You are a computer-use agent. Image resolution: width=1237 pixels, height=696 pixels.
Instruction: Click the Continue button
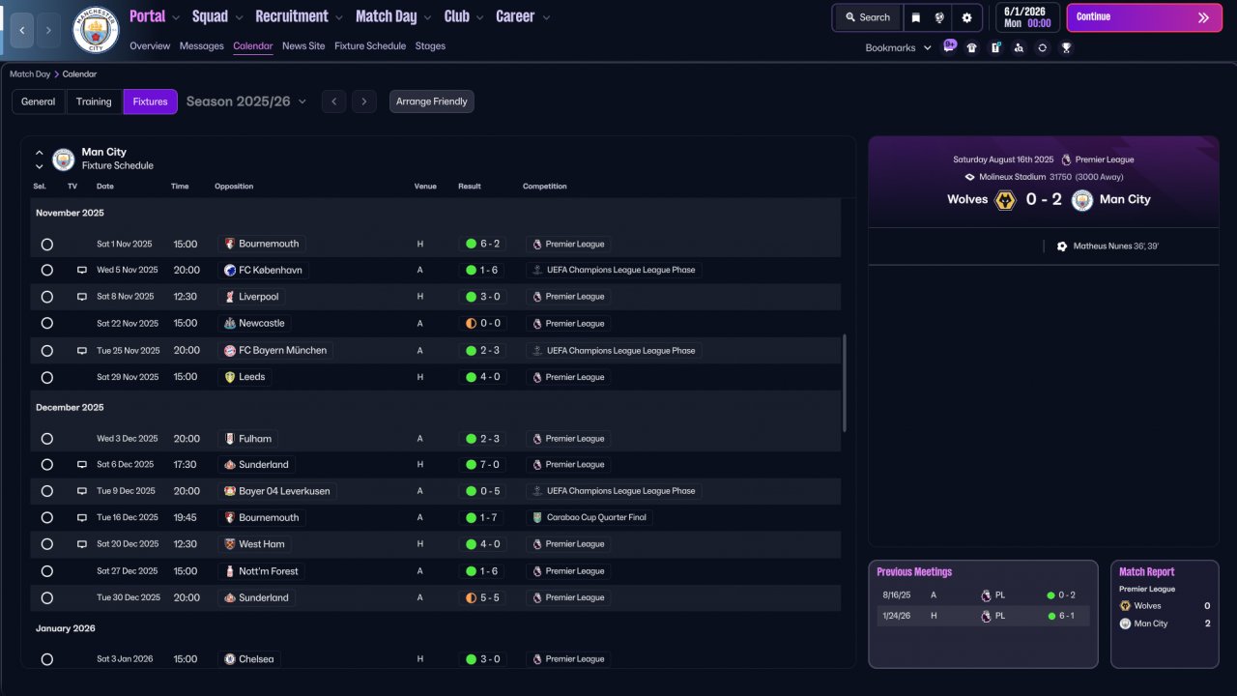click(x=1144, y=17)
